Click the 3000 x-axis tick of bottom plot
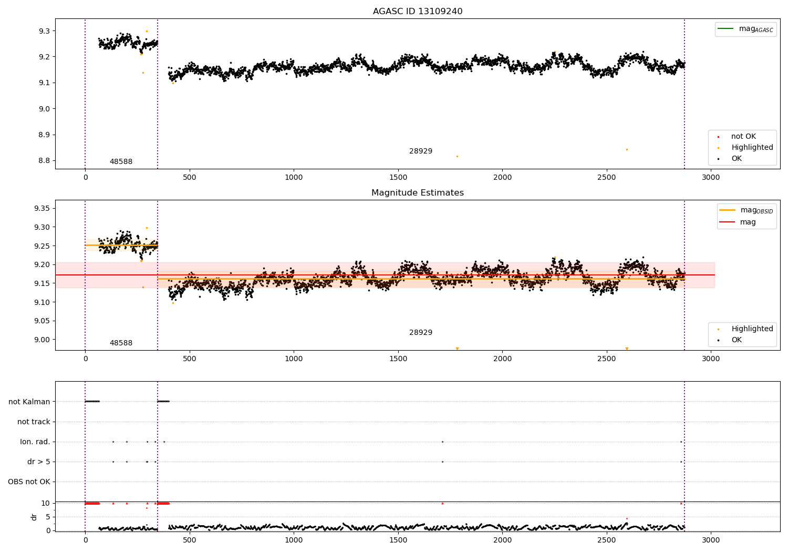This screenshot has height=552, width=788. coord(711,540)
